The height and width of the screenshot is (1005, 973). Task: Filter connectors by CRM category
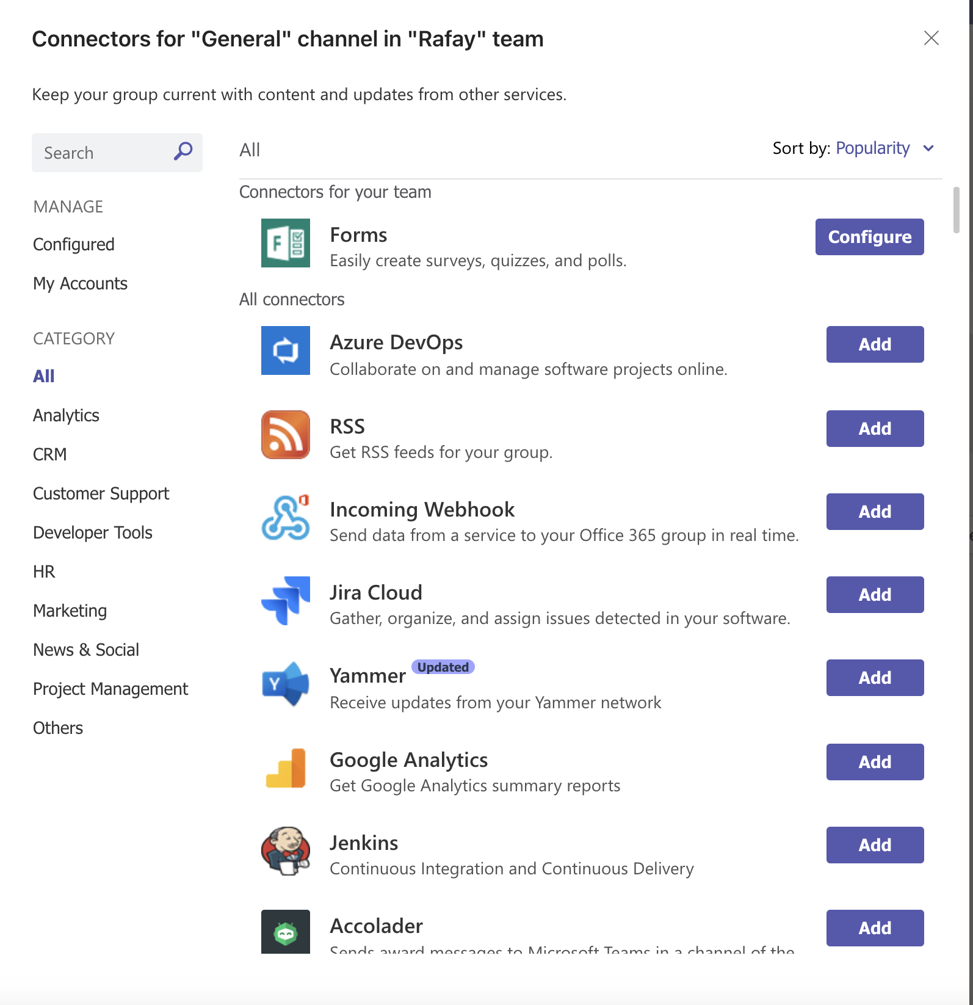click(50, 454)
